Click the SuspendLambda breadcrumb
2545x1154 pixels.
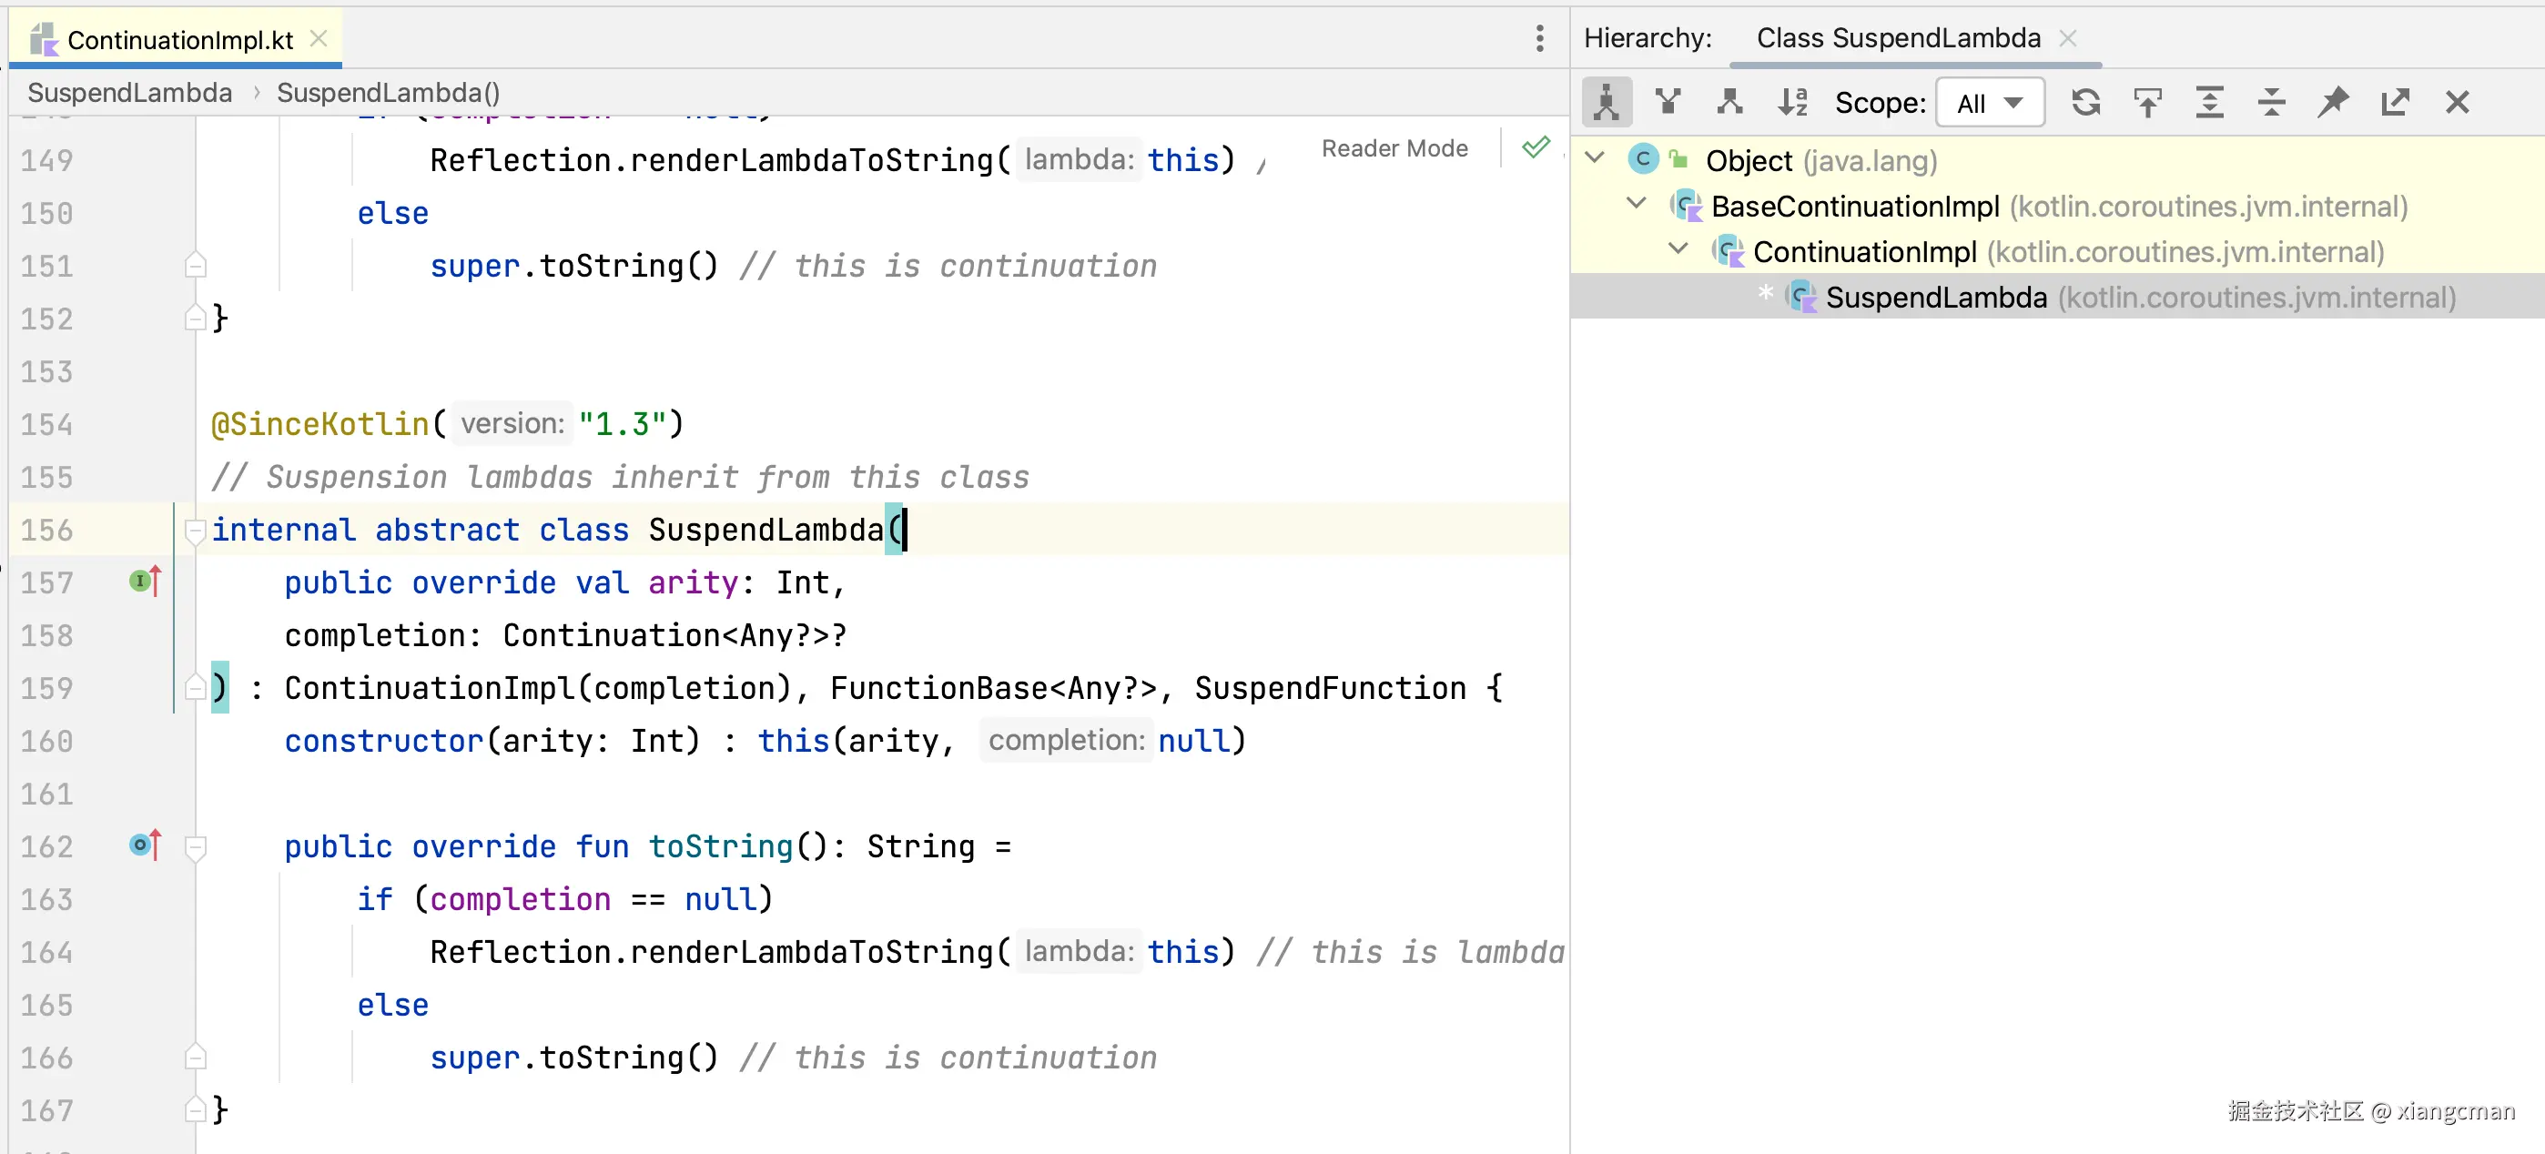click(129, 93)
